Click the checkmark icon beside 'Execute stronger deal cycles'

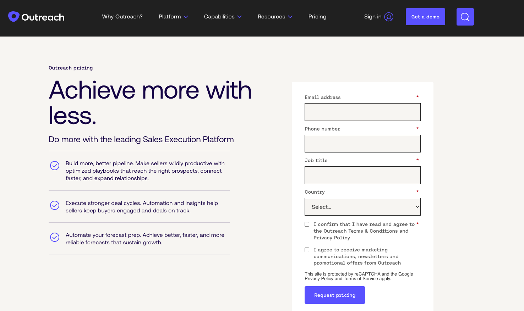pos(55,205)
